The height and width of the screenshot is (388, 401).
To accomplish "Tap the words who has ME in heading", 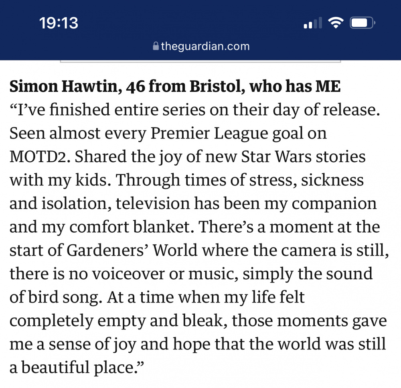I will click(295, 86).
